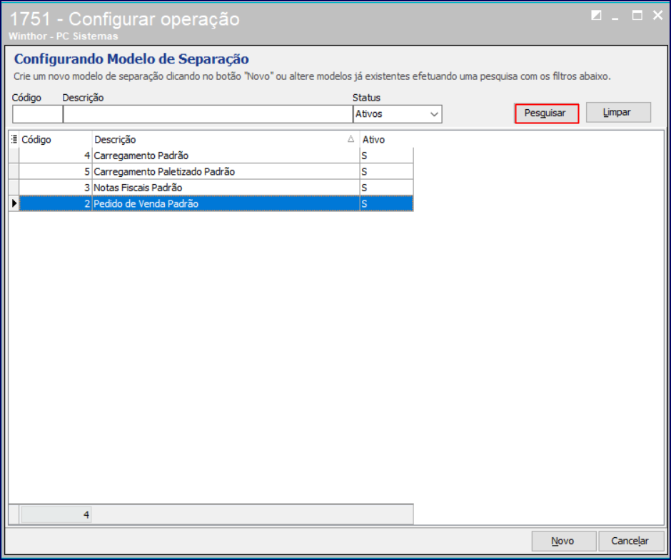Viewport: 671px width, 560px height.
Task: Click Ativo value S for Pedido de Venda
Action: [386, 203]
